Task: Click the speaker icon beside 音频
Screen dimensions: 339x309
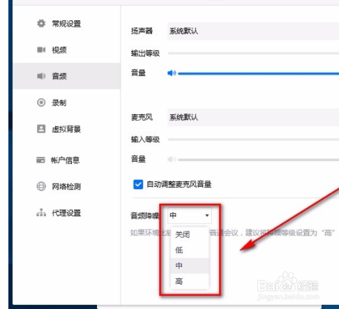Action: 41,76
